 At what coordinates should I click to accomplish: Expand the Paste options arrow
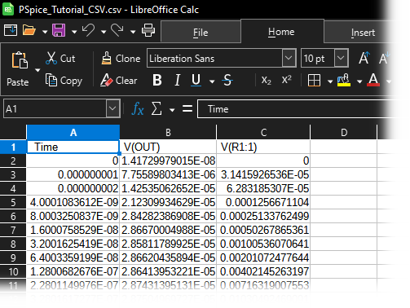pos(37,70)
